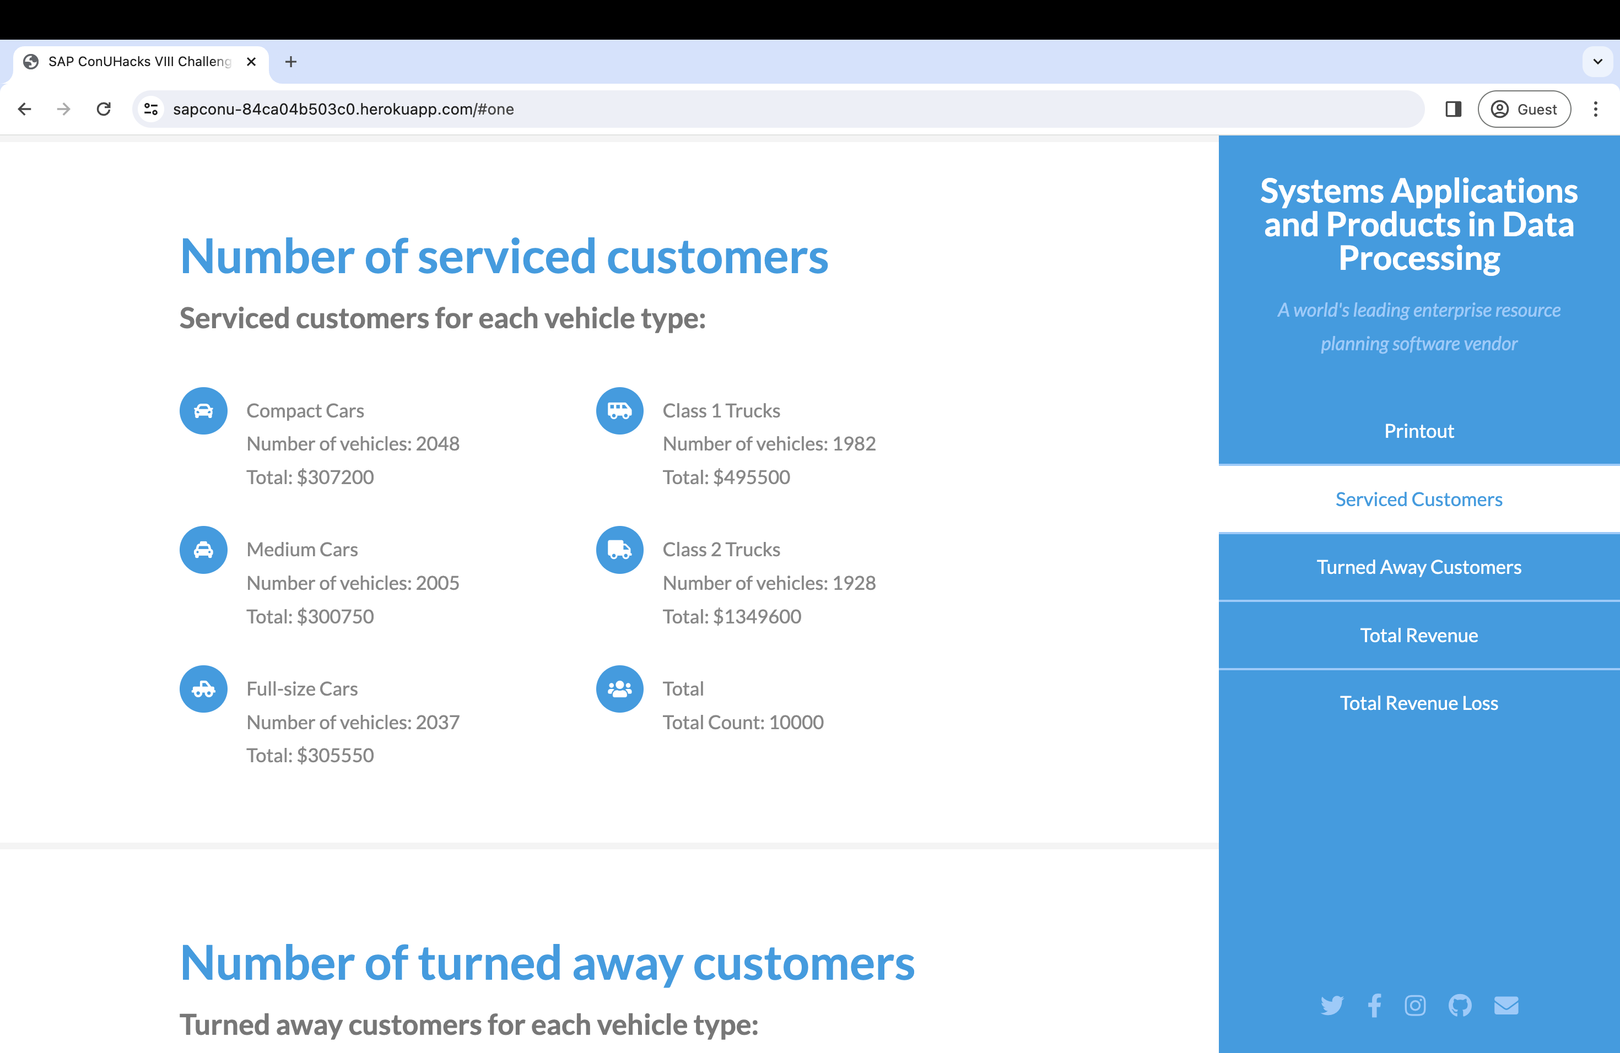Navigate to Total Revenue Loss

click(x=1418, y=703)
